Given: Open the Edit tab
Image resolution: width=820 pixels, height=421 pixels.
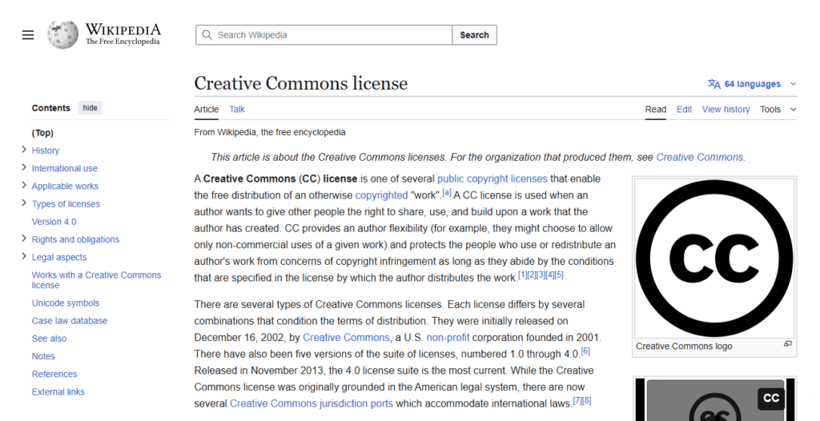Looking at the screenshot, I should click(x=684, y=110).
